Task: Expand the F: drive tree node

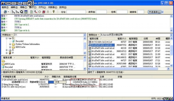Action: [7, 53]
